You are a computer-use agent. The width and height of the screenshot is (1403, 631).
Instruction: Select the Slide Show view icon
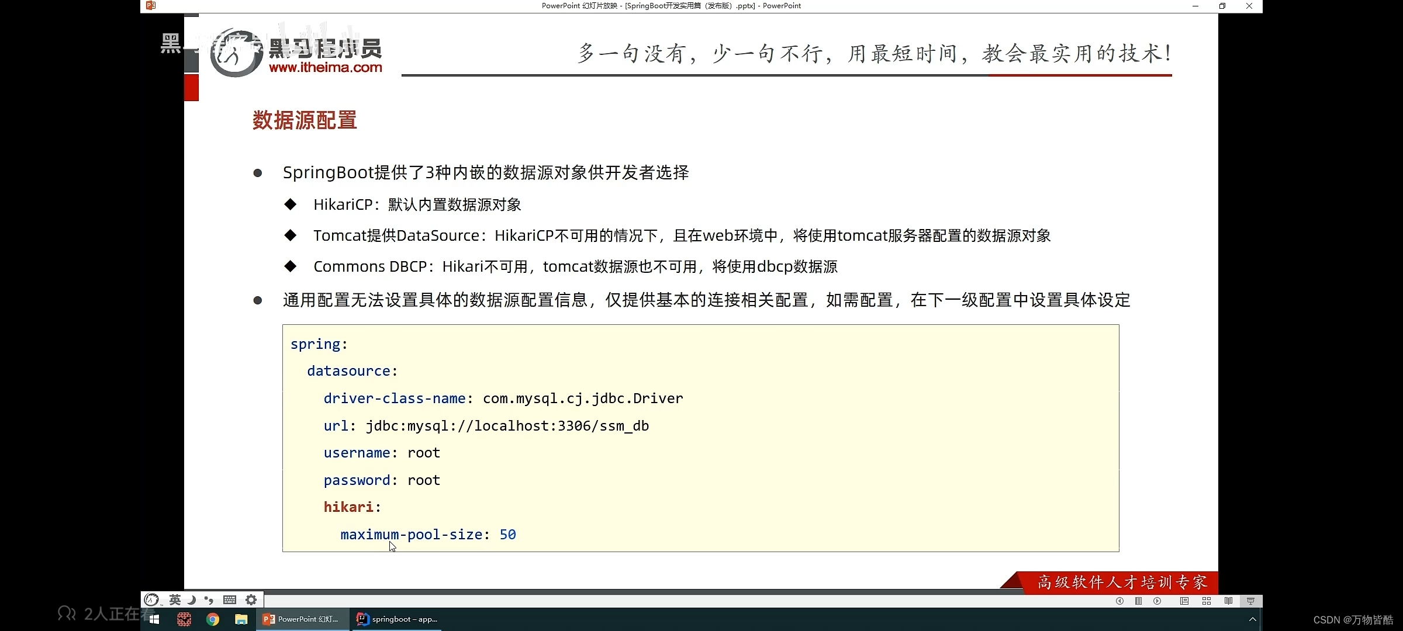tap(1250, 601)
